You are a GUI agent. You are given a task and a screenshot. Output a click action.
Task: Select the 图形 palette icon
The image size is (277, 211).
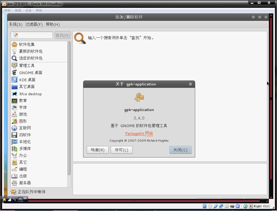click(x=14, y=121)
